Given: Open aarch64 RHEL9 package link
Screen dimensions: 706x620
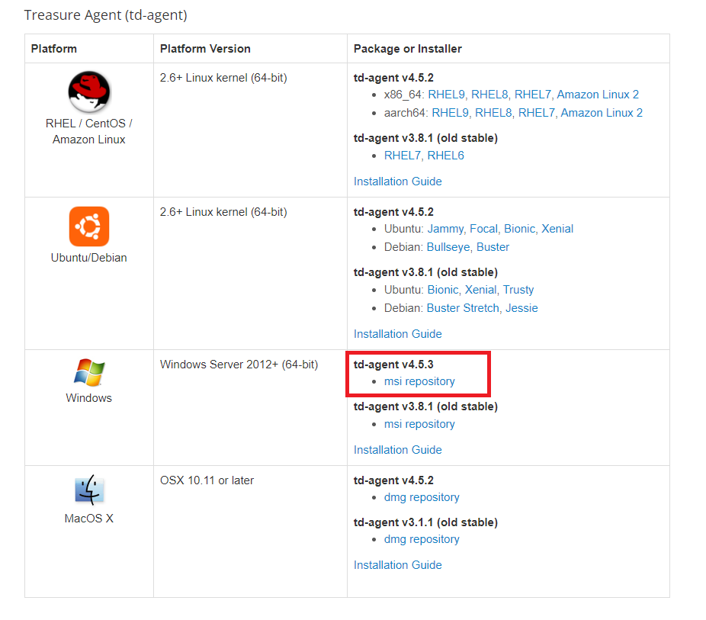Looking at the screenshot, I should (451, 113).
